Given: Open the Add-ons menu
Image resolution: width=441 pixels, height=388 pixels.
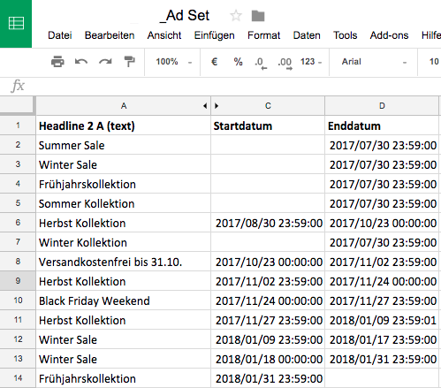Looking at the screenshot, I should click(x=389, y=35).
